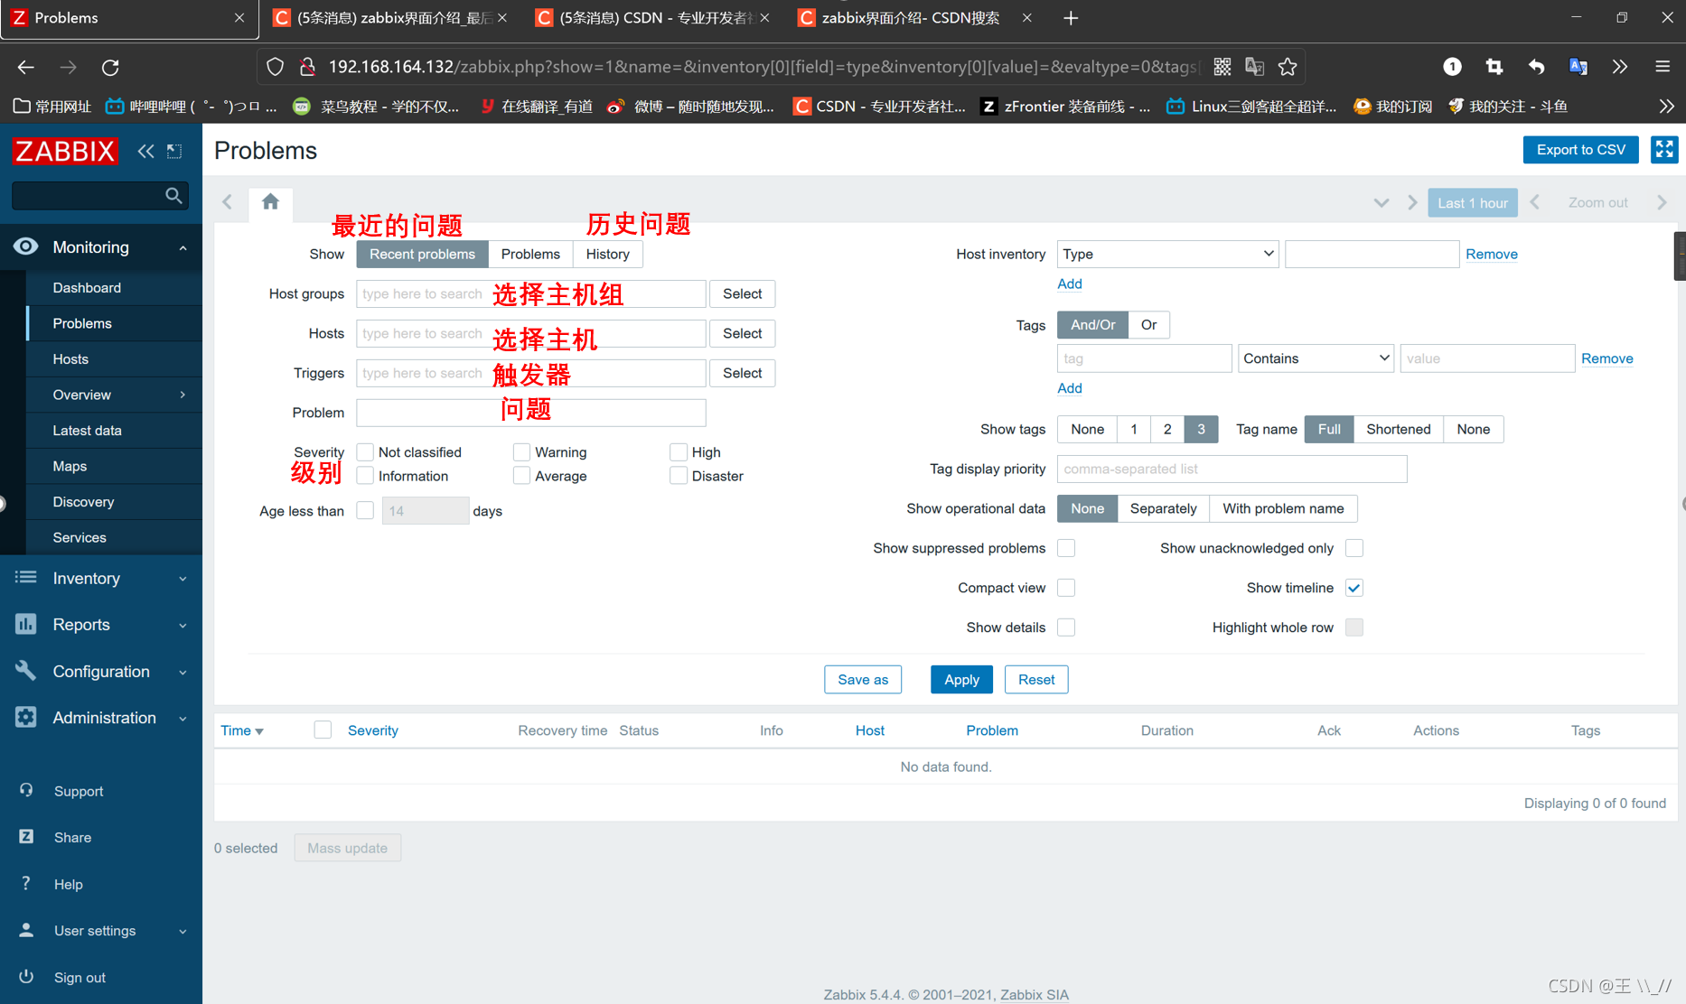Viewport: 1686px width, 1004px height.
Task: Click the undo arrow extension icon
Action: [x=1536, y=67]
